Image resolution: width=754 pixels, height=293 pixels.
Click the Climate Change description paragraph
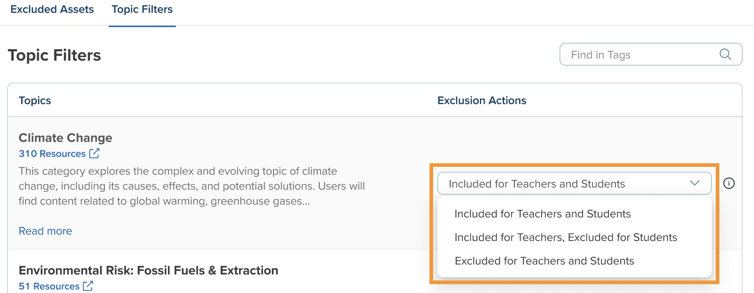192,186
